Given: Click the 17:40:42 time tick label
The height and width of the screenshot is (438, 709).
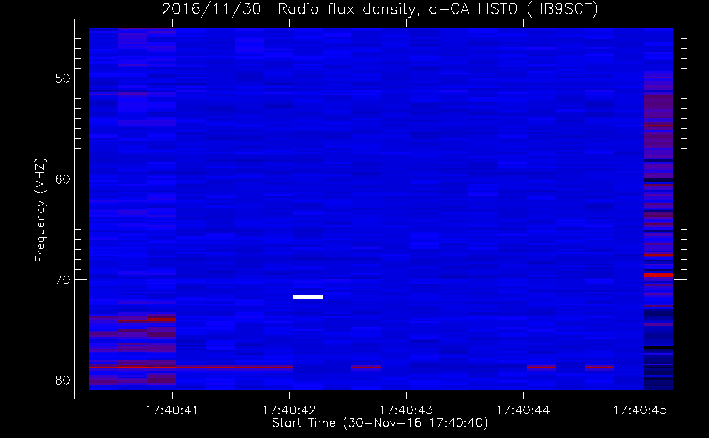Looking at the screenshot, I should [x=289, y=410].
